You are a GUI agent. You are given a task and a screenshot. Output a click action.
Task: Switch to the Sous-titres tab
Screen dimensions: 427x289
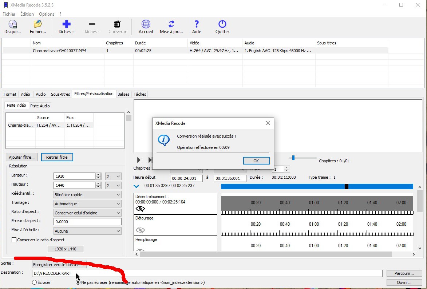tap(60, 94)
